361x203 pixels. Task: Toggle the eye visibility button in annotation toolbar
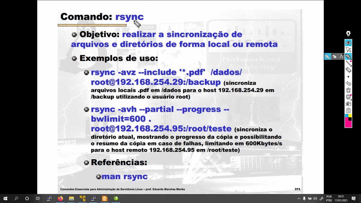point(348,43)
